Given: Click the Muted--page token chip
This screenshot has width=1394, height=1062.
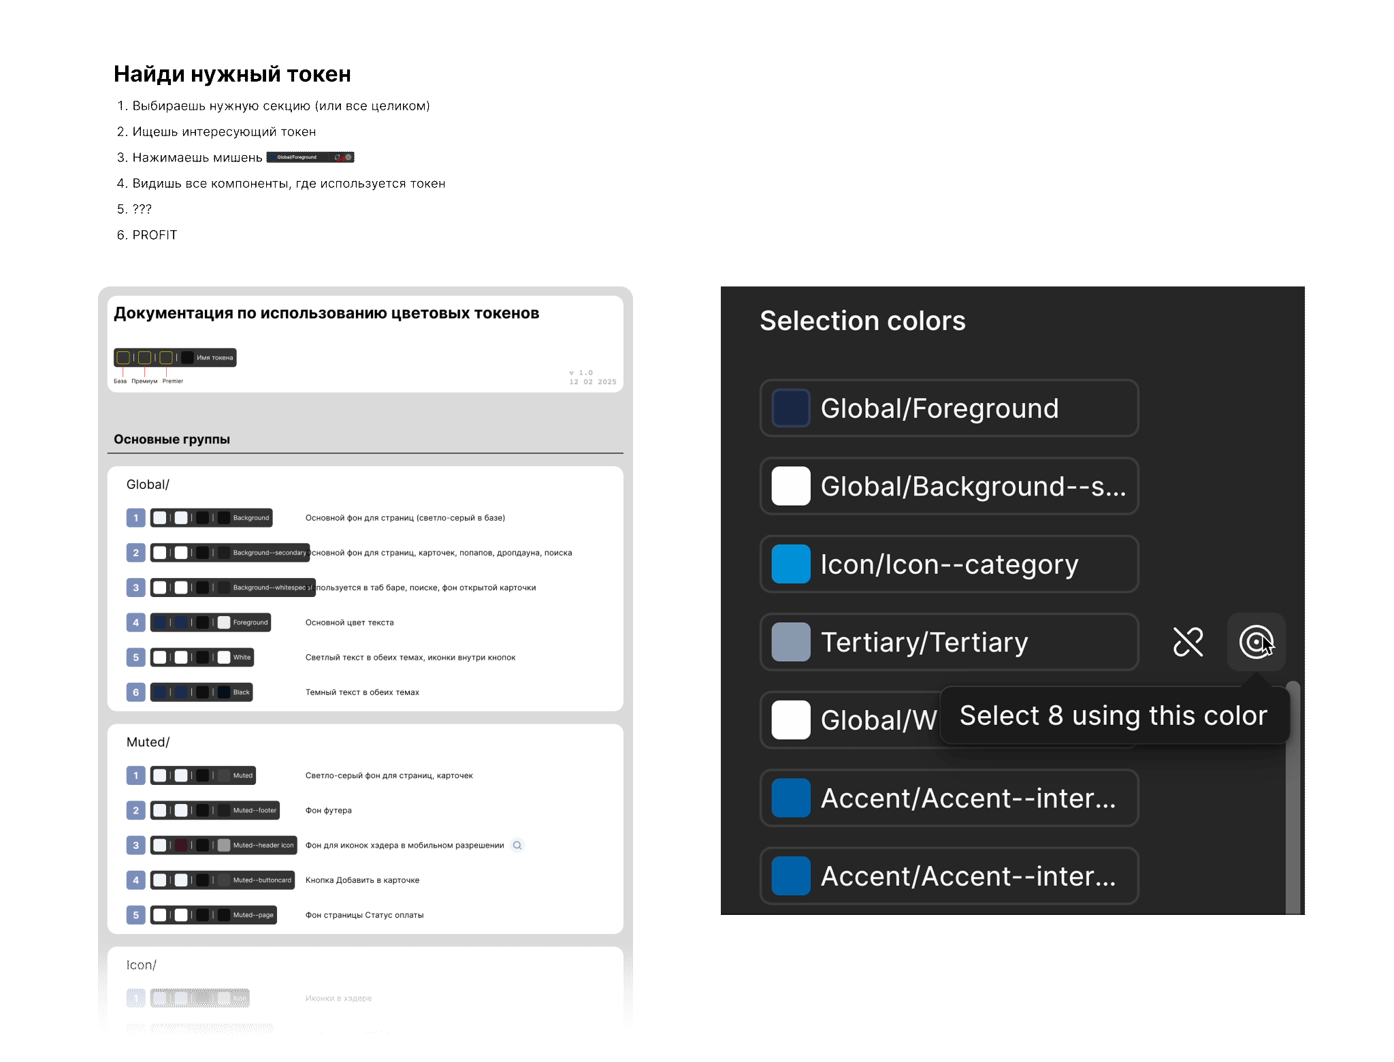Looking at the screenshot, I should click(214, 915).
